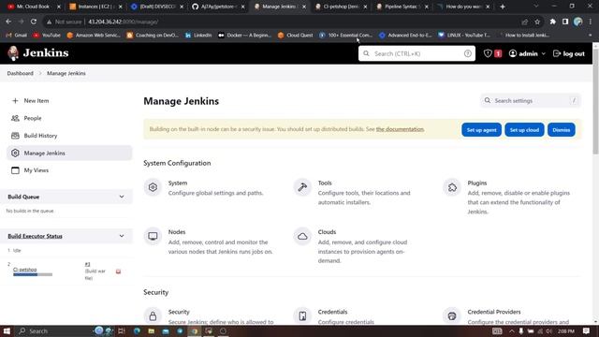The image size is (599, 337).
Task: Open the browser tab search dropdown
Action: (x=536, y=7)
